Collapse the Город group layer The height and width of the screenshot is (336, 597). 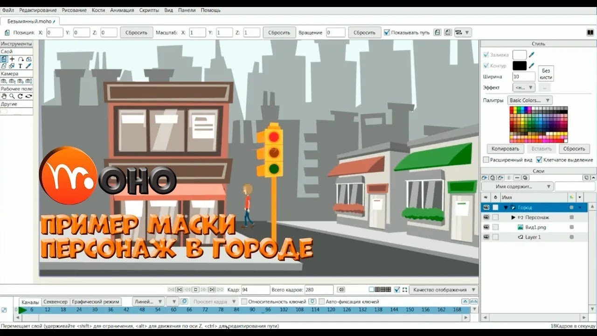tap(506, 208)
